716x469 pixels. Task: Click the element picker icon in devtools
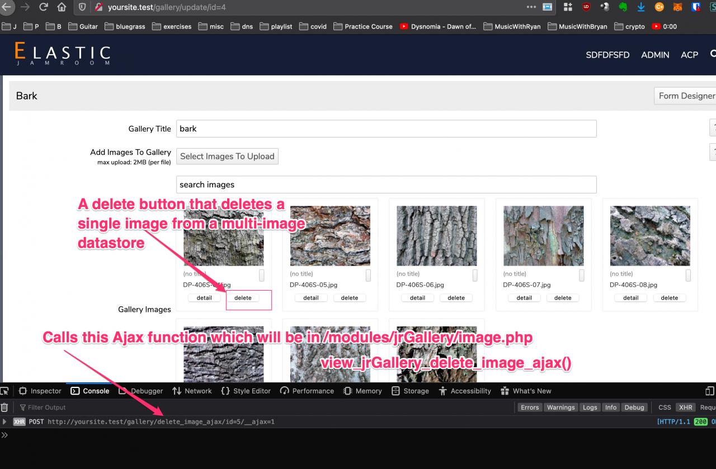click(4, 391)
